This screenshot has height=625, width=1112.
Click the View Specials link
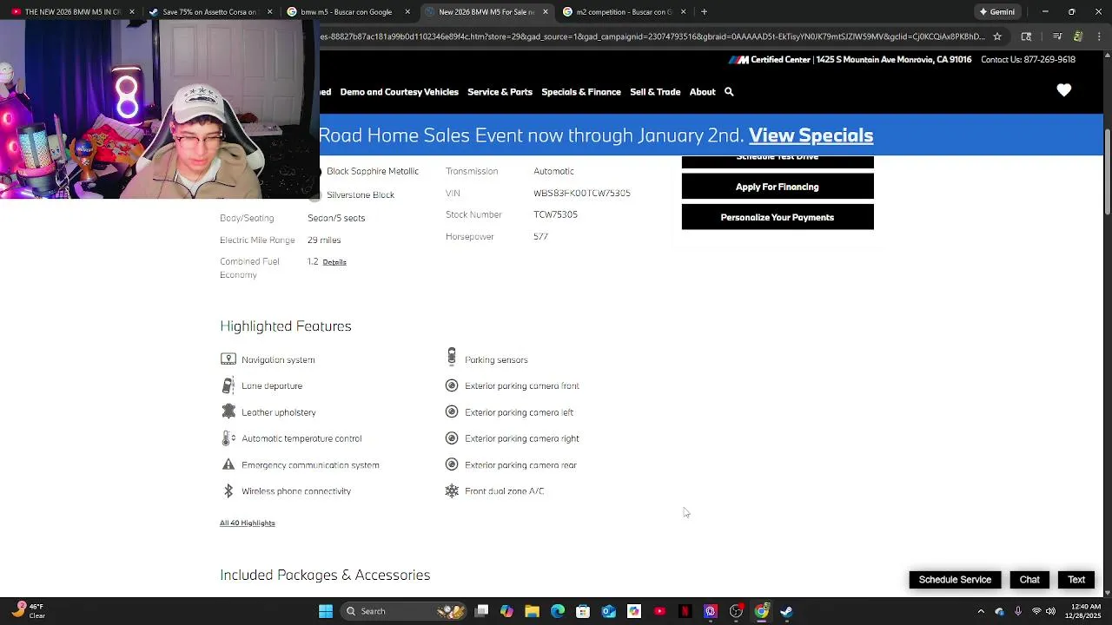pos(811,135)
